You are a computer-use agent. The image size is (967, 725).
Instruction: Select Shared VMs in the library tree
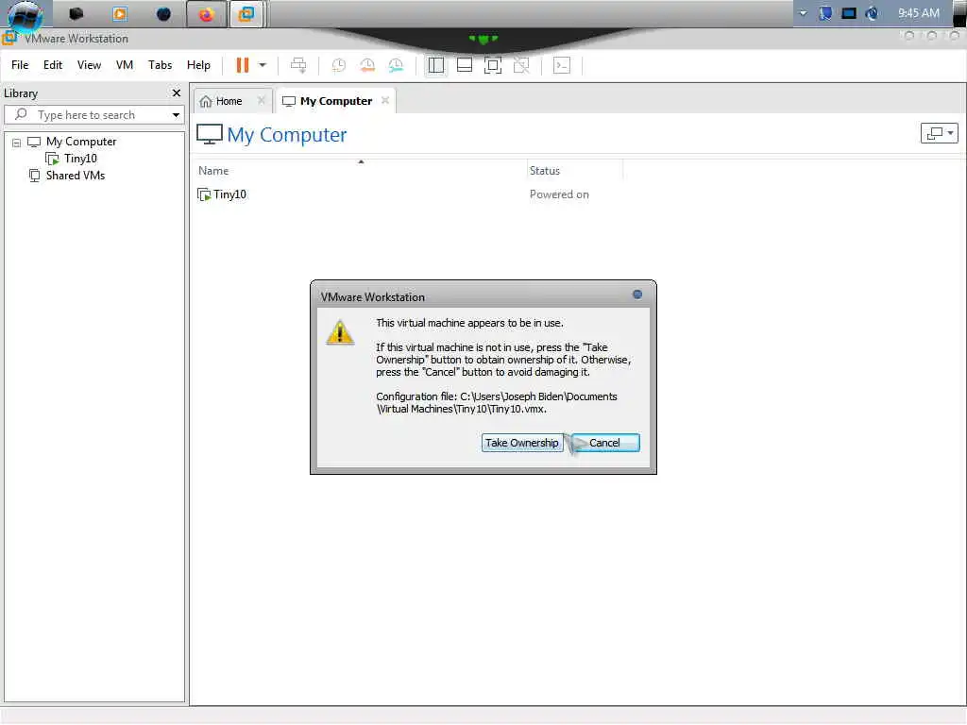pyautogui.click(x=76, y=175)
